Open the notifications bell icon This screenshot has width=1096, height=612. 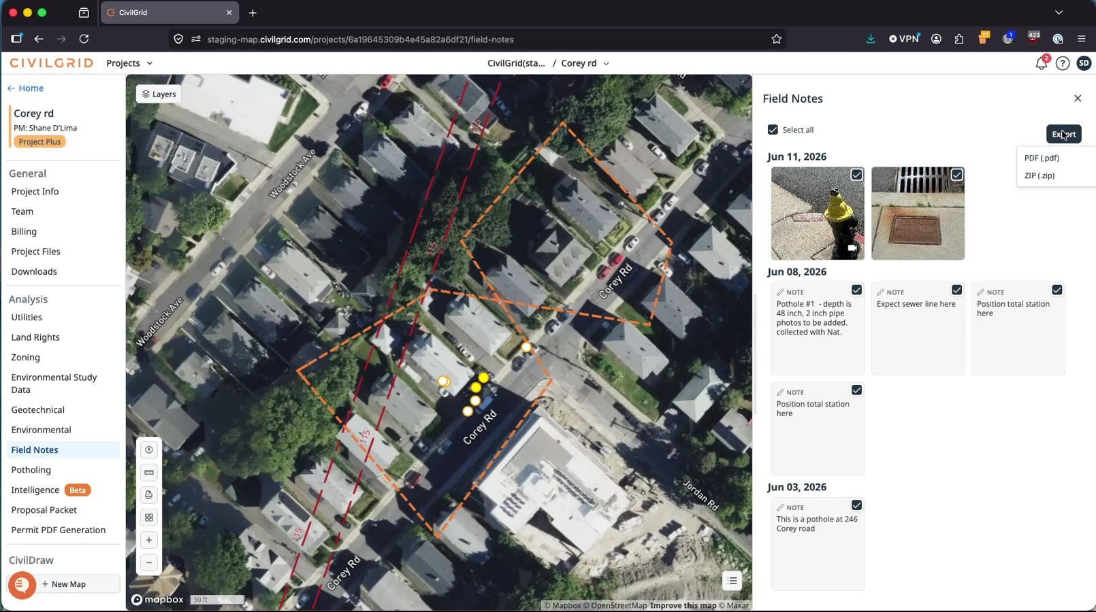point(1041,63)
